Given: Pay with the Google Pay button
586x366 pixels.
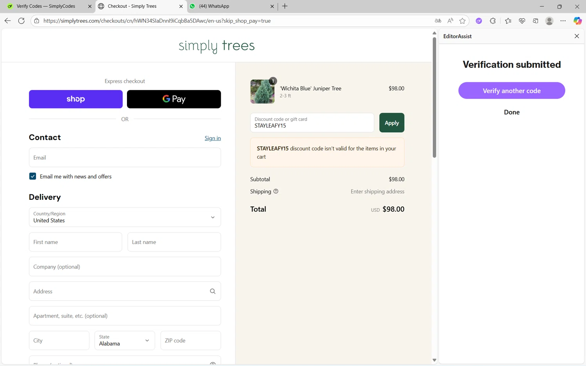Looking at the screenshot, I should (x=174, y=99).
